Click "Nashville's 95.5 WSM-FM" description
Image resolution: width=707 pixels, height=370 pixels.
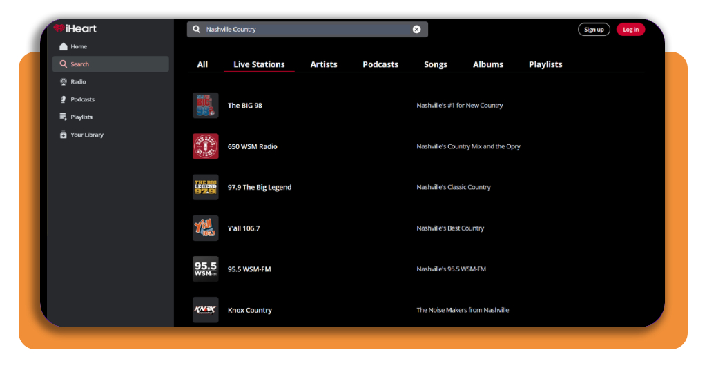pos(451,269)
